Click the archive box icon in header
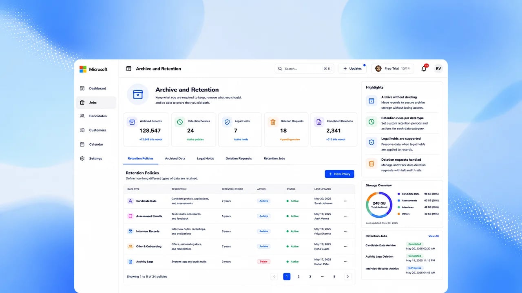Screen dimensions: 522x293 point(129,69)
